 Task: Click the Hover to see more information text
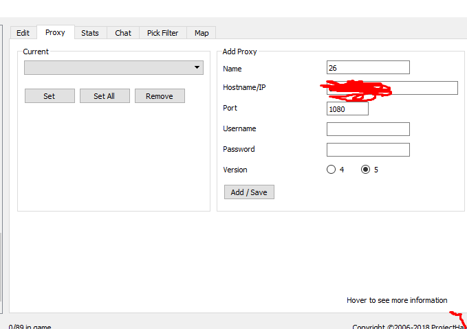click(397, 300)
